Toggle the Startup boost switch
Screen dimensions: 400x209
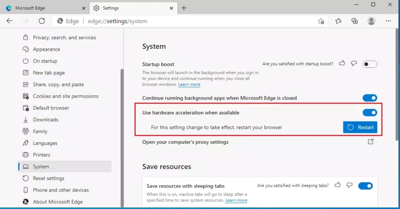coord(370,64)
